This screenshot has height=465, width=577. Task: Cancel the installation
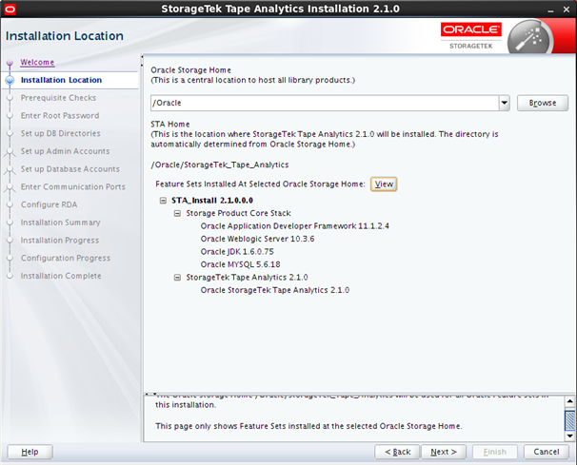[547, 452]
